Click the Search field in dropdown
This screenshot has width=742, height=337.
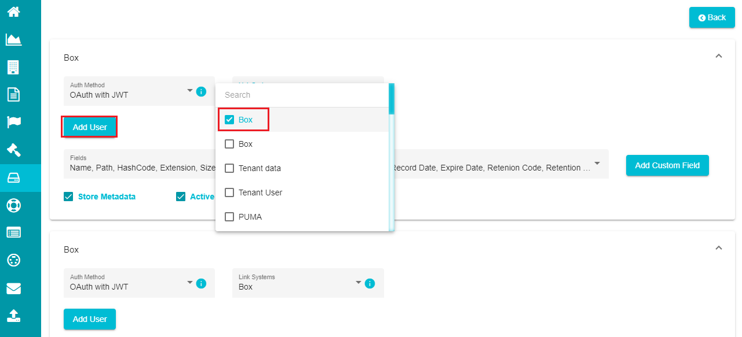(x=302, y=95)
